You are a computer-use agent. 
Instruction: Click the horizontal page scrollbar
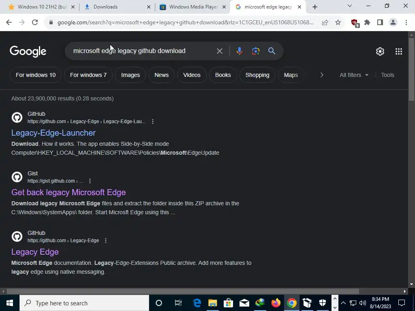[183, 291]
